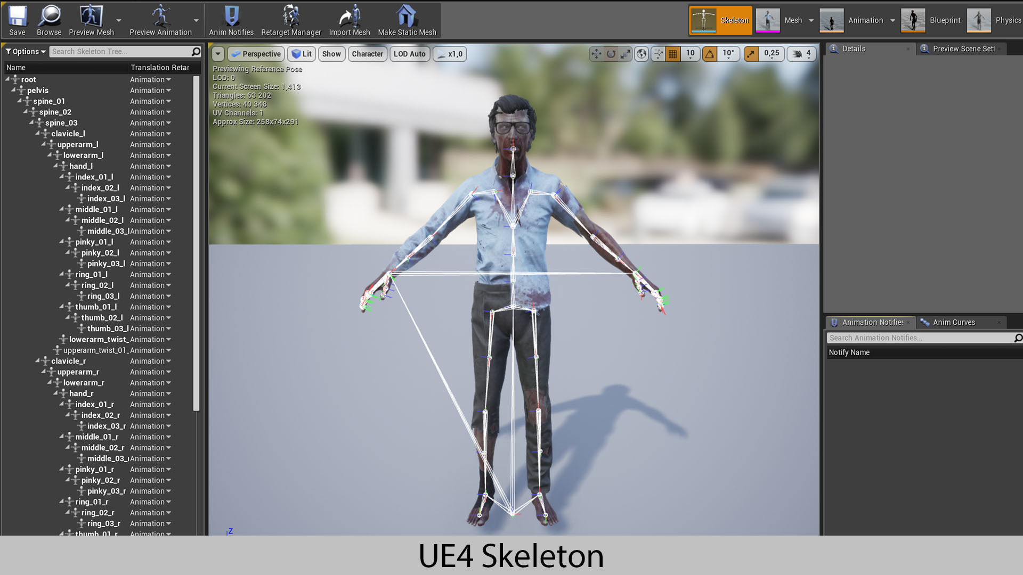Image resolution: width=1023 pixels, height=575 pixels.
Task: Select the rotate gizmo mode icon
Action: (x=611, y=54)
